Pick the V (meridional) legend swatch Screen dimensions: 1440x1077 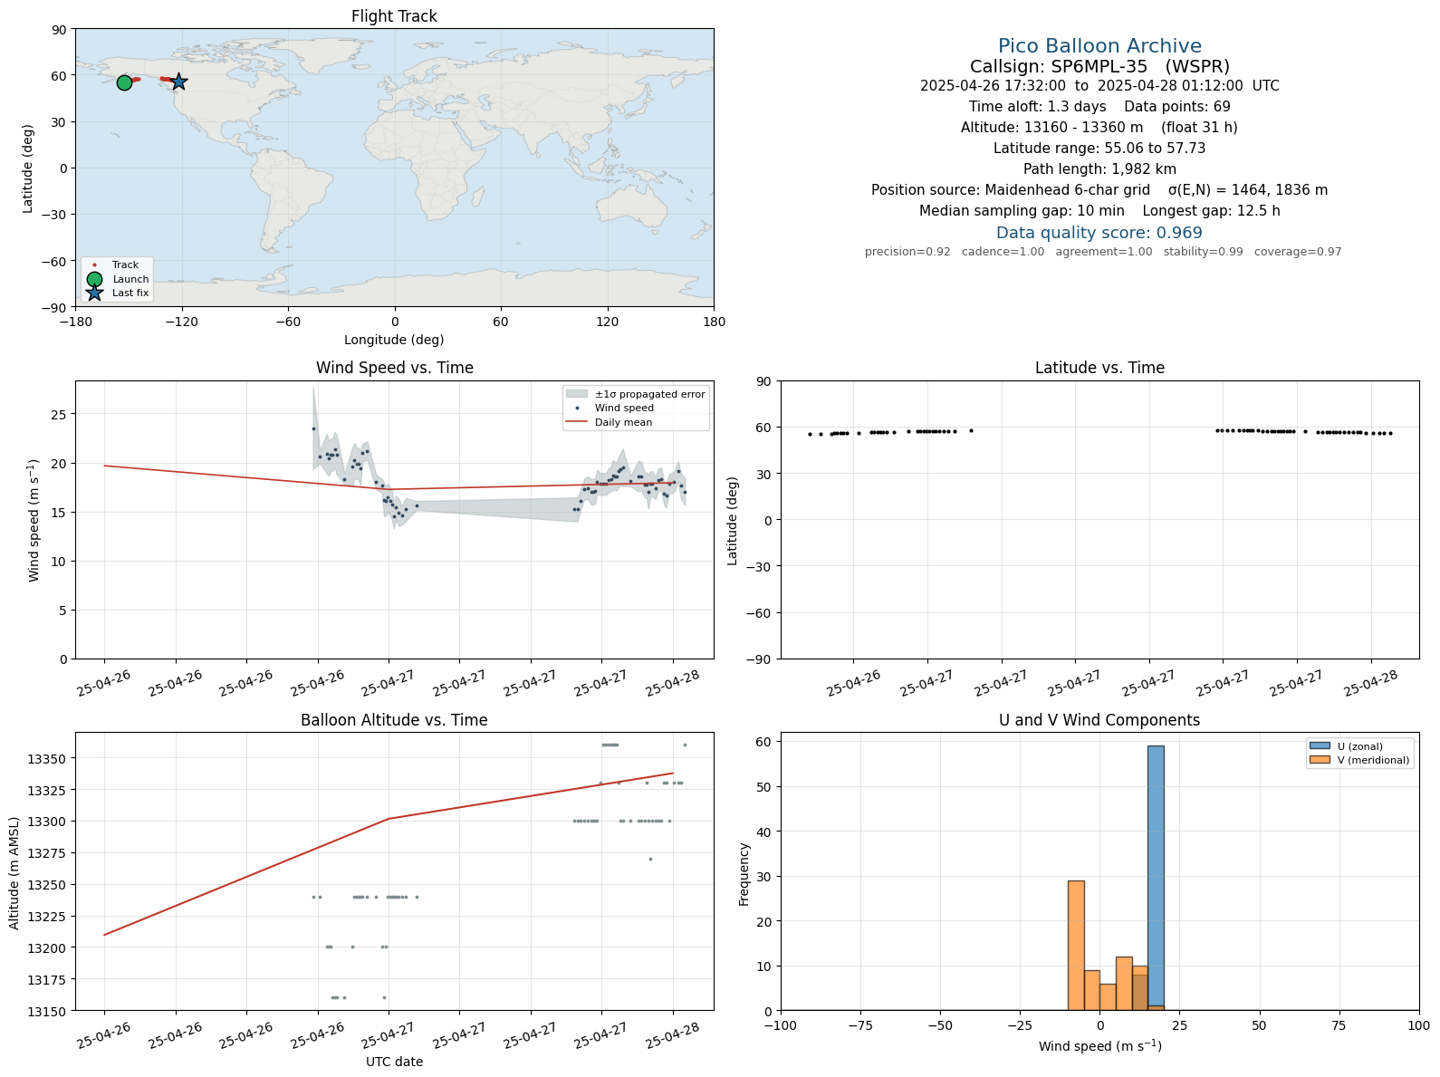pos(1320,760)
